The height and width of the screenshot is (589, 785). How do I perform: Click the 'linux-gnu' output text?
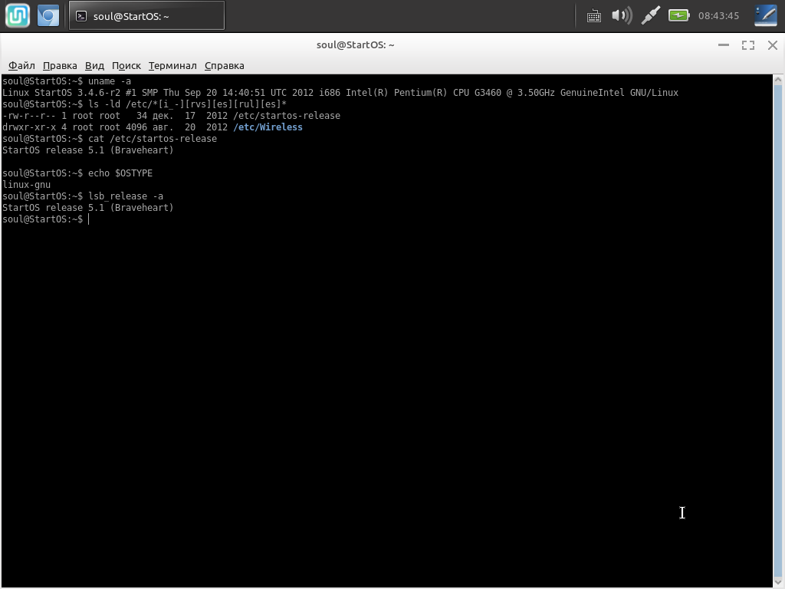click(x=27, y=185)
